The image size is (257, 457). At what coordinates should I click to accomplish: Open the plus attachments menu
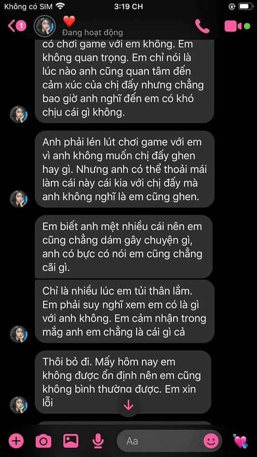point(16,440)
